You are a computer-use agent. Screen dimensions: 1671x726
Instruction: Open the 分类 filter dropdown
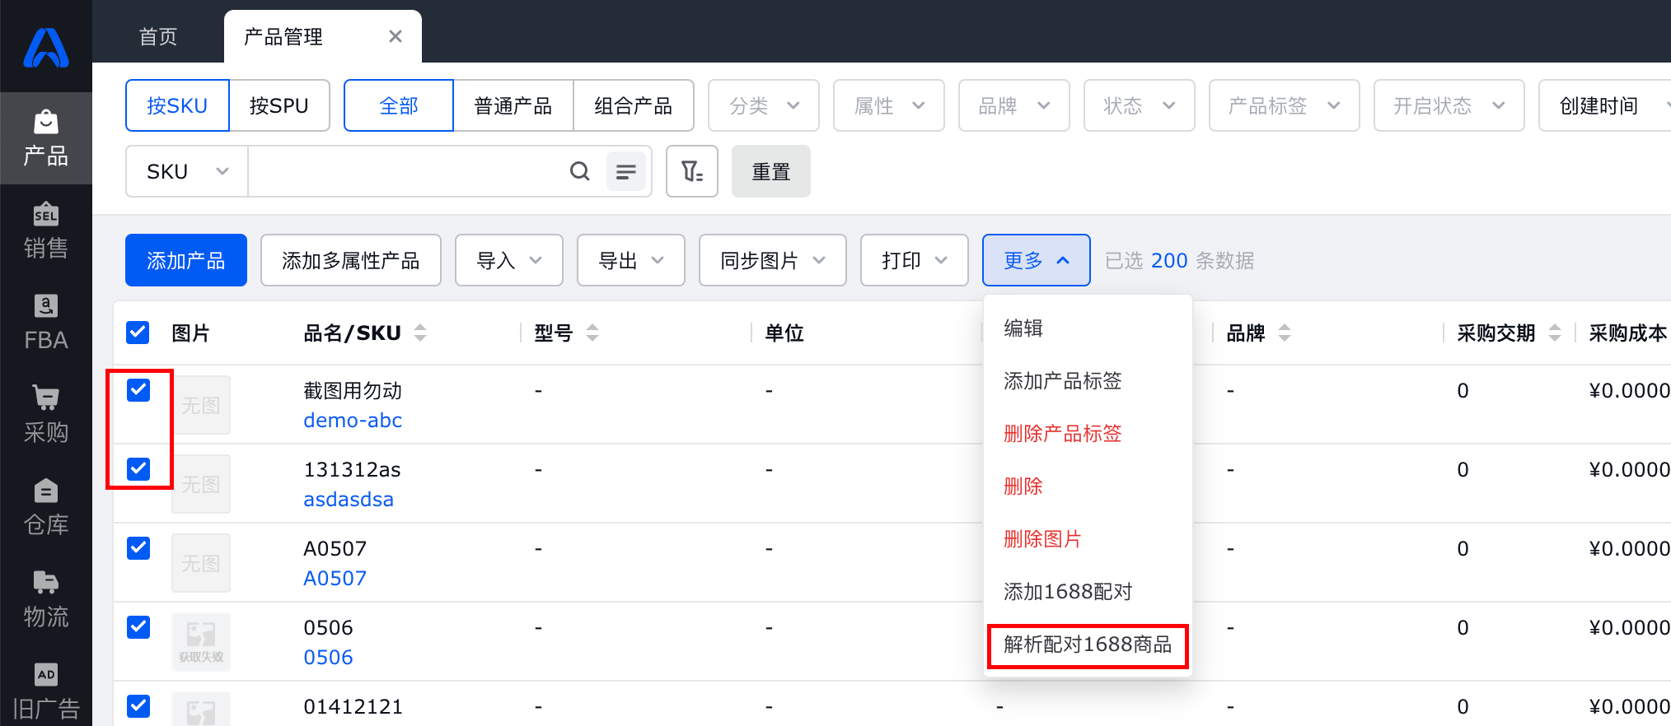pos(764,105)
